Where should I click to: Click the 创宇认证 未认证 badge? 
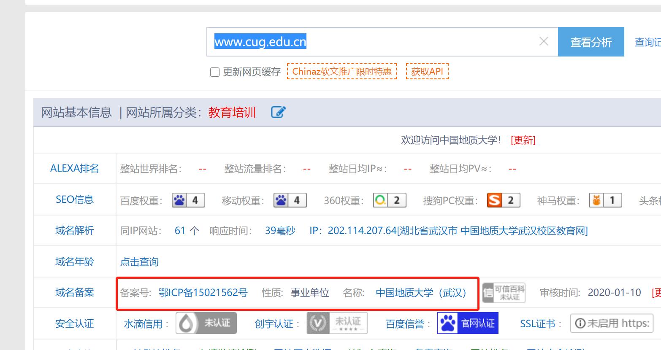coord(337,323)
